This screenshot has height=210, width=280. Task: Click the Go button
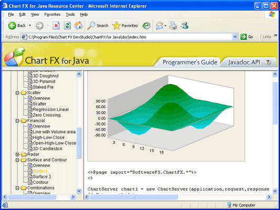pos(247,37)
